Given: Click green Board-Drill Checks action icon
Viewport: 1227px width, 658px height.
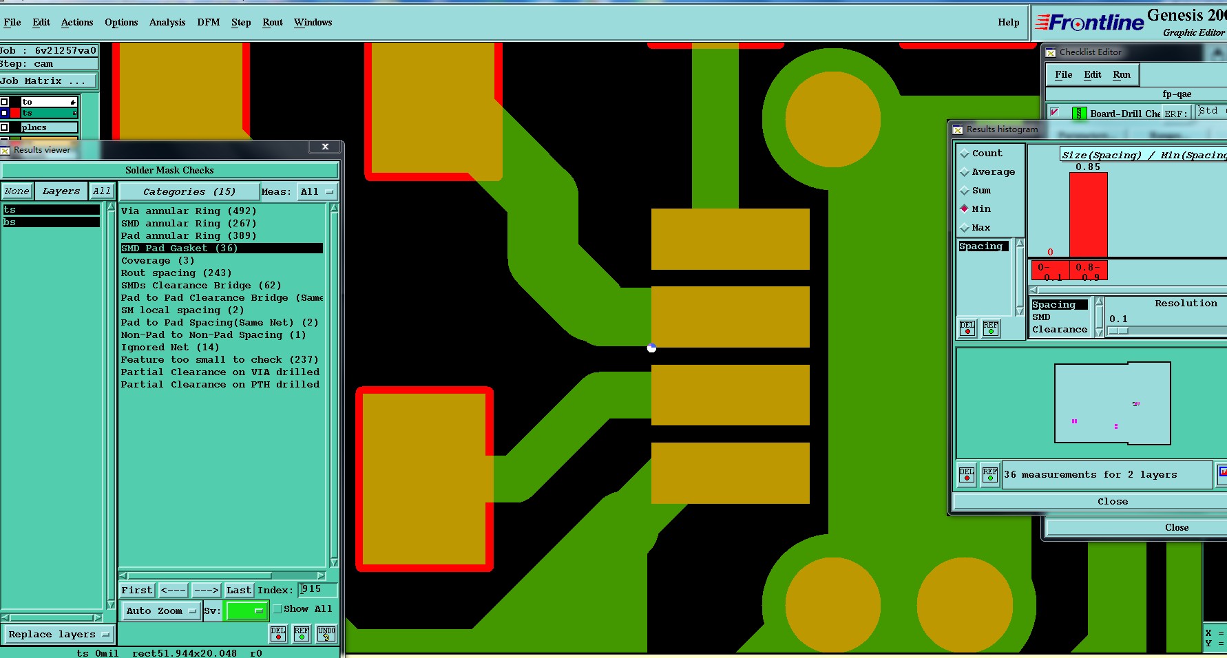Looking at the screenshot, I should pyautogui.click(x=1080, y=114).
